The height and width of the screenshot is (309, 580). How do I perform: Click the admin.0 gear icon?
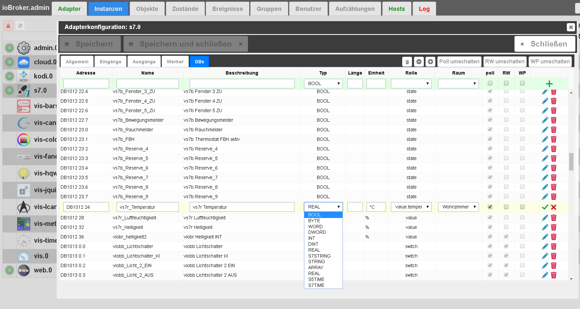tap(24, 48)
